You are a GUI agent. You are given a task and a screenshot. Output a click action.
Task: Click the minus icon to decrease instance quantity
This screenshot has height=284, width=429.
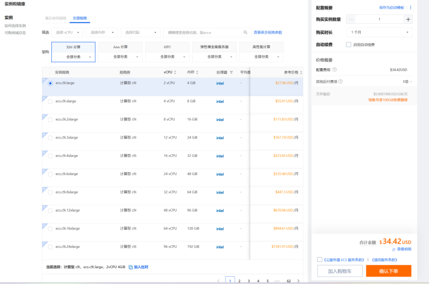(352, 19)
